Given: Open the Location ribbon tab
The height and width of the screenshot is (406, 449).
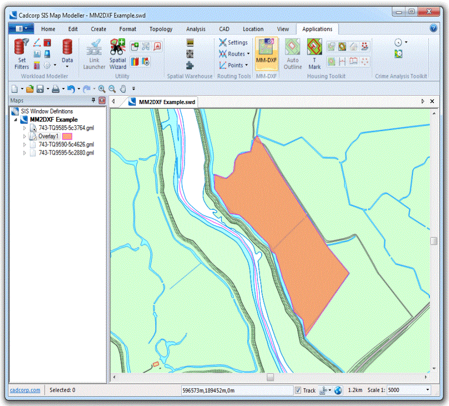Looking at the screenshot, I should (253, 29).
